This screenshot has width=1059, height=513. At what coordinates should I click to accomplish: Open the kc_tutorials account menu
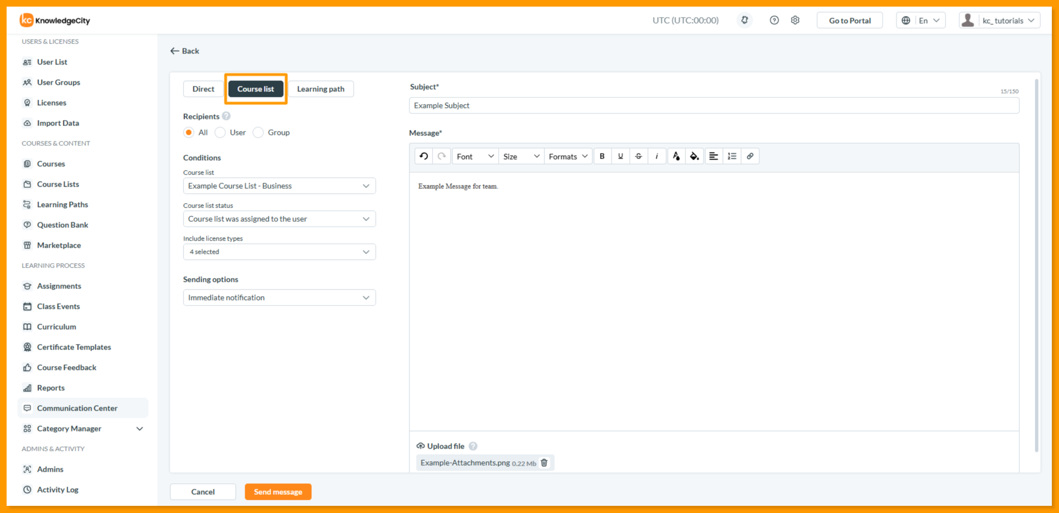coord(999,20)
